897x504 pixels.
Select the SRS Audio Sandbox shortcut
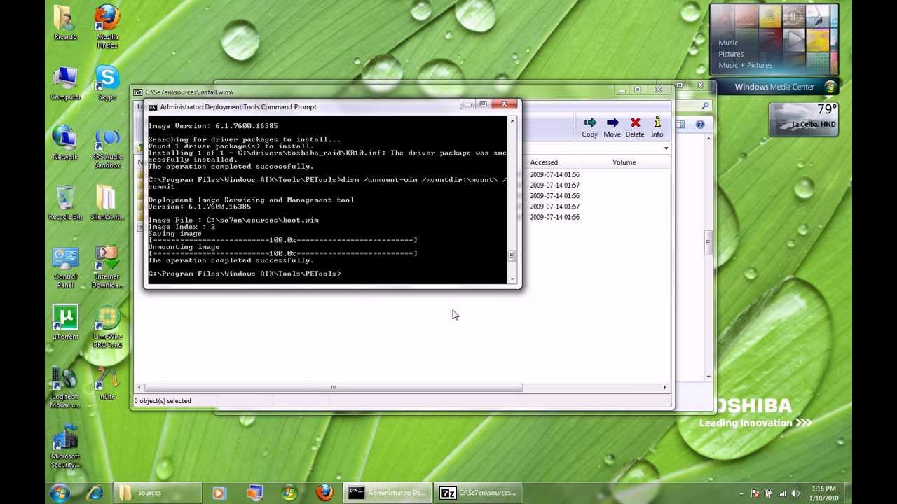point(107,147)
